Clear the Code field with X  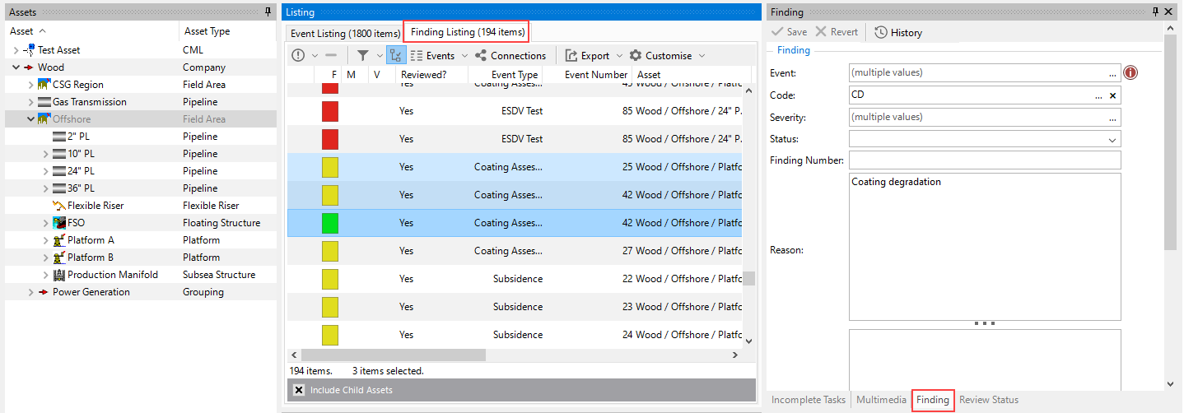point(1112,95)
